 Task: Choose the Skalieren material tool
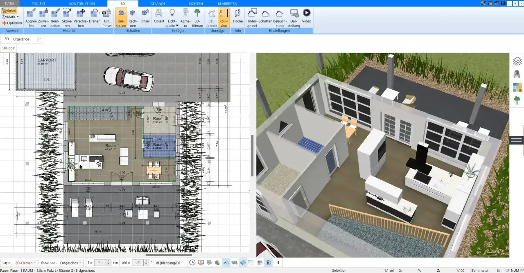[67, 18]
